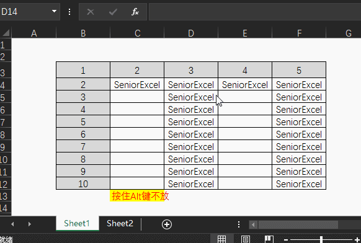
Task: Click SeniorExcel cell in D8
Action: [x=191, y=134]
